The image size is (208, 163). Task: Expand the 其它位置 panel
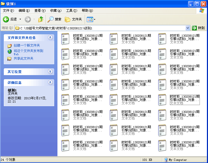(x=50, y=72)
